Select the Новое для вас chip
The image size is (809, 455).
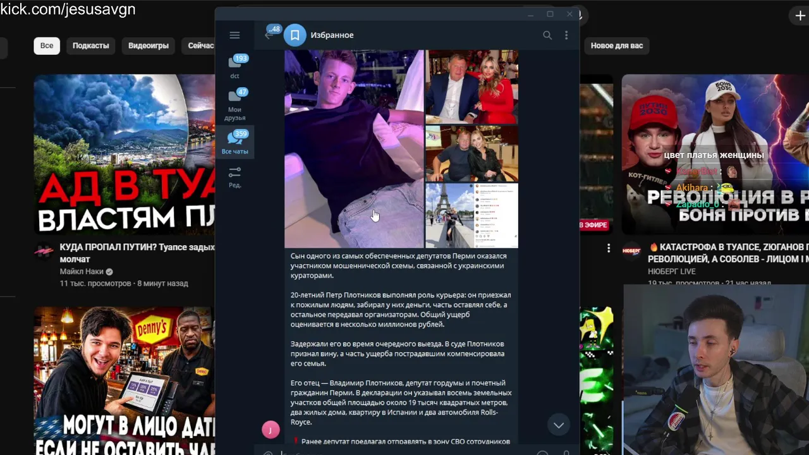(617, 45)
